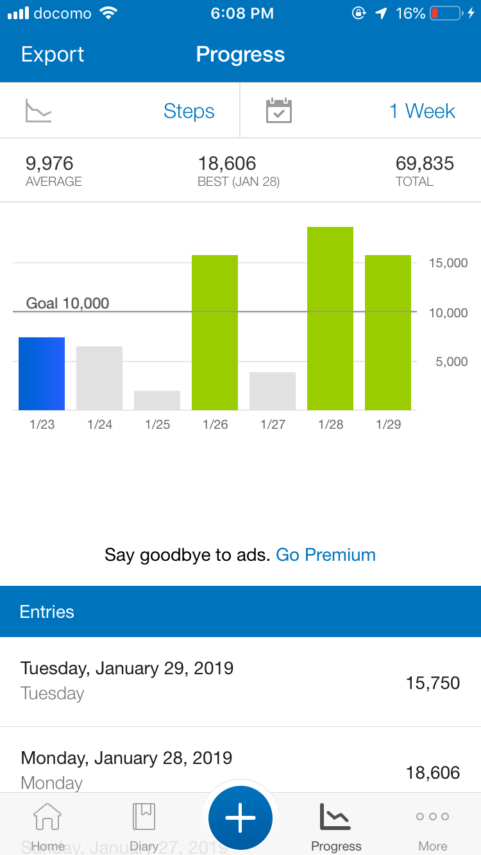The height and width of the screenshot is (855, 481).
Task: Tap Export in the header
Action: 53,54
